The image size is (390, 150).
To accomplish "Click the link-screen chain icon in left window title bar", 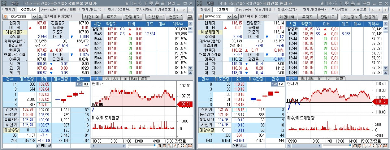I will [x=140, y=3].
